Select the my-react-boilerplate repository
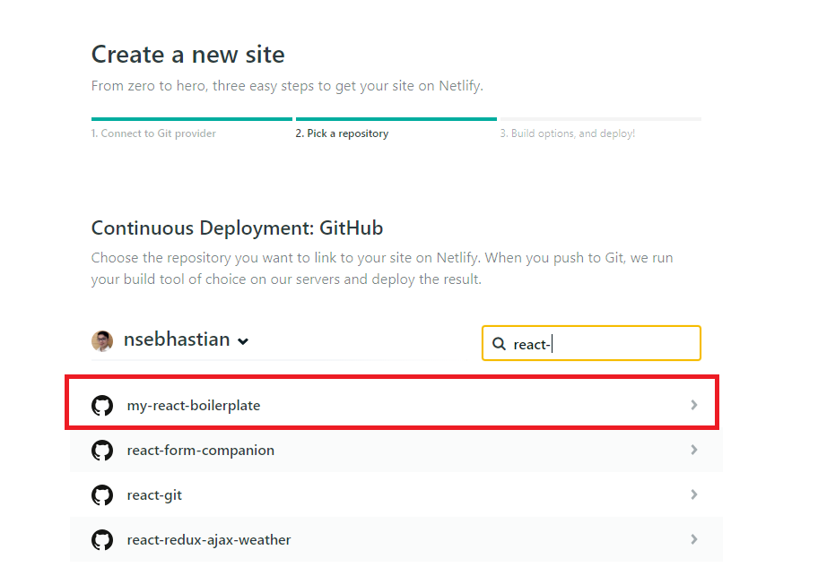This screenshot has width=818, height=567. [194, 406]
